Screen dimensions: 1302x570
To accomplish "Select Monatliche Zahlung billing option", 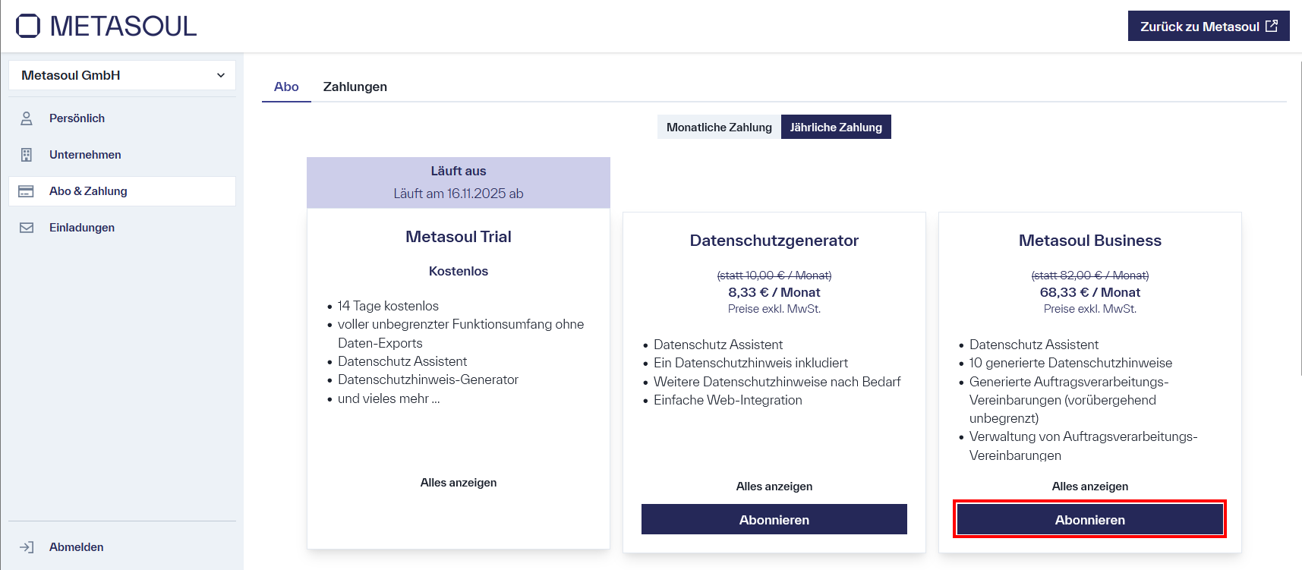I will point(719,127).
